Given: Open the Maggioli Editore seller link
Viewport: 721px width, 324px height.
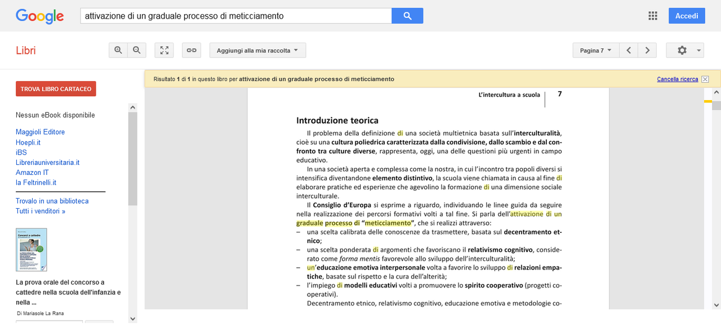Looking at the screenshot, I should (40, 132).
